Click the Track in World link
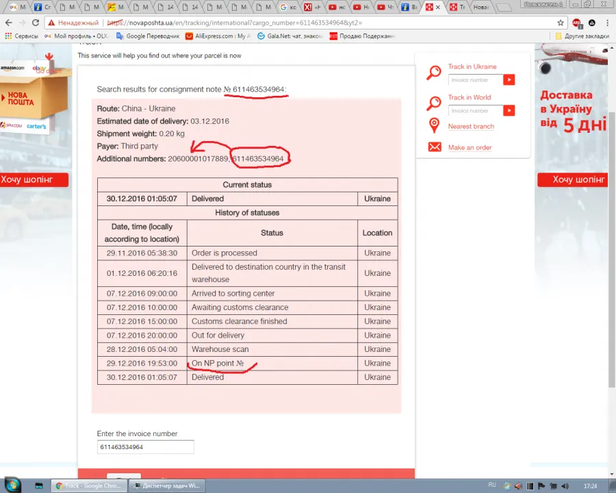Viewport: 616px width, 493px height. pyautogui.click(x=470, y=97)
